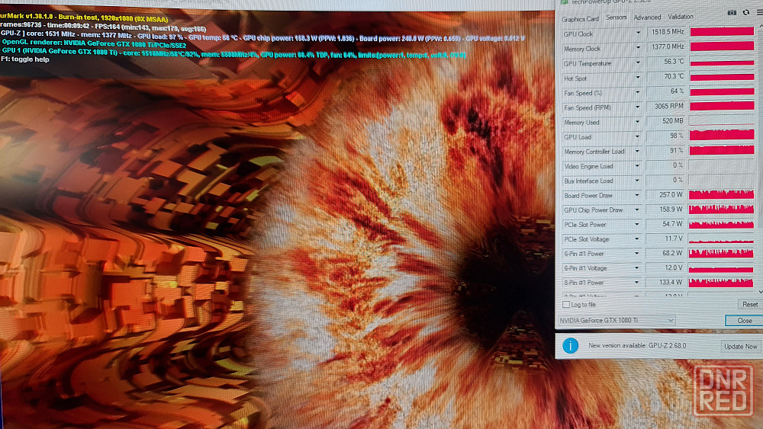Expand the Fan Speed (RPM) dropdown
Image resolution: width=763 pixels, height=429 pixels.
638,107
